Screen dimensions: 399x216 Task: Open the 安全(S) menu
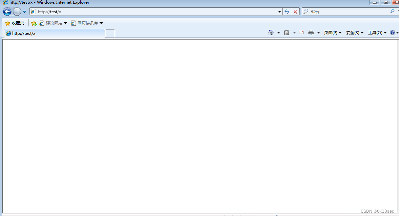click(x=355, y=33)
